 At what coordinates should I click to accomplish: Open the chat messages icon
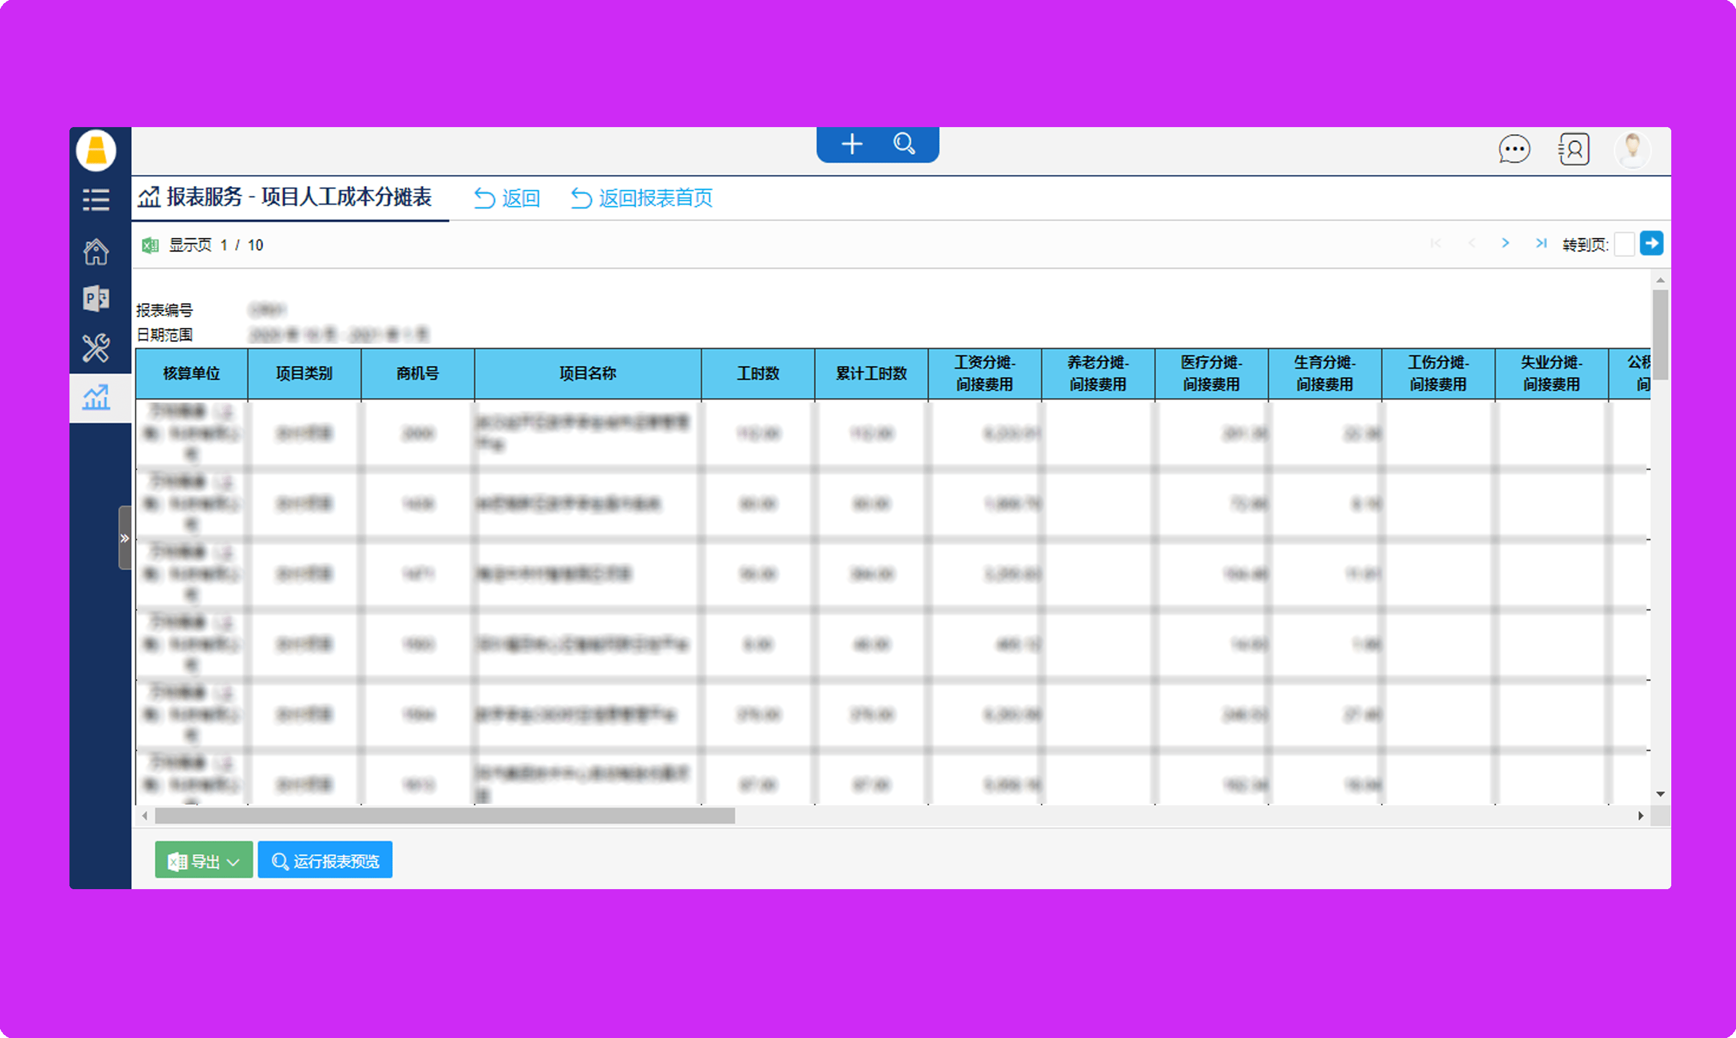click(x=1513, y=149)
